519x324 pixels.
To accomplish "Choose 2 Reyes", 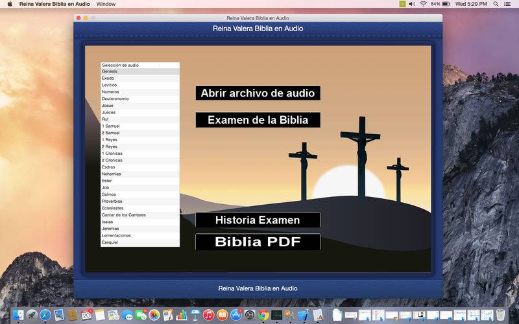I will [x=140, y=146].
